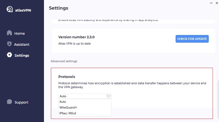Click the Version number 2.3.0 text
This screenshot has height=122, width=219.
[74, 37]
